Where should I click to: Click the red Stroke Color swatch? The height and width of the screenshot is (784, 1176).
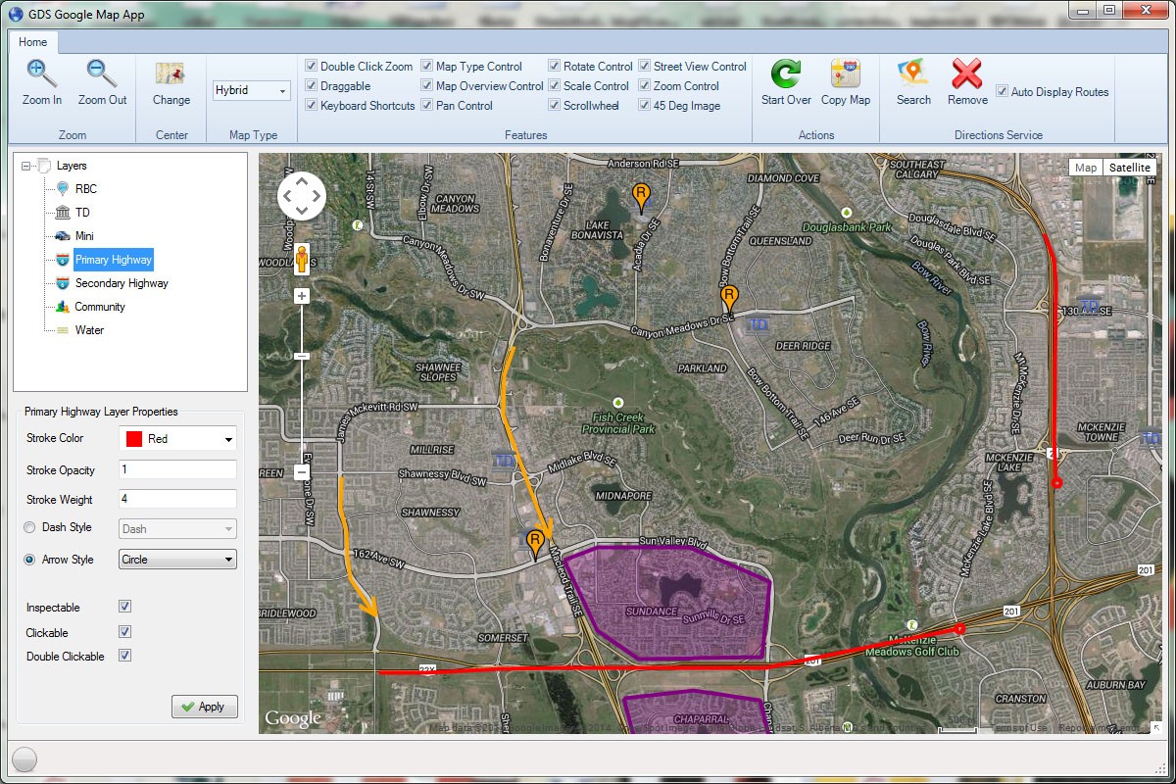pyautogui.click(x=132, y=439)
